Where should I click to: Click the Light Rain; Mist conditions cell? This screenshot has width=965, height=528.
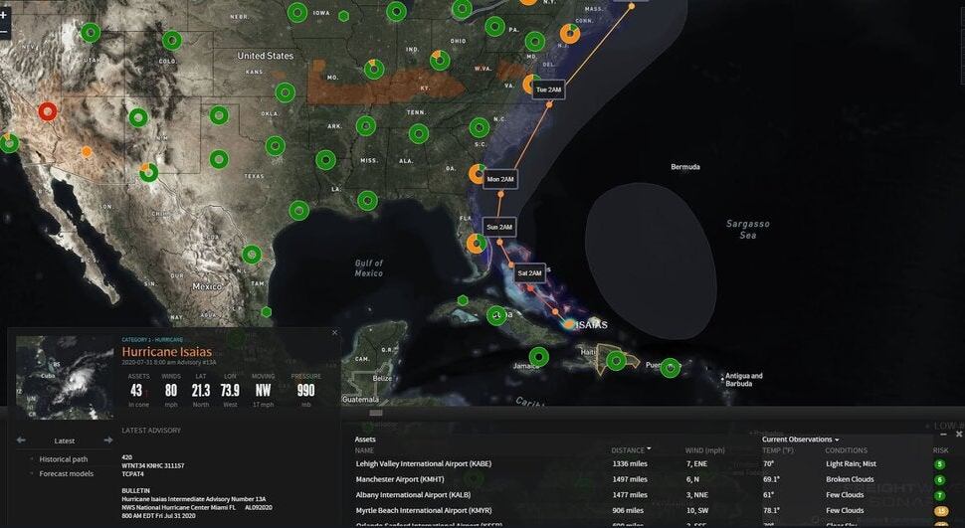click(852, 464)
